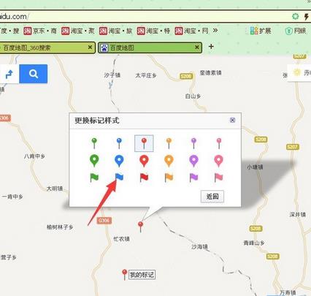Click the red pin near 忙农镇

(140, 227)
